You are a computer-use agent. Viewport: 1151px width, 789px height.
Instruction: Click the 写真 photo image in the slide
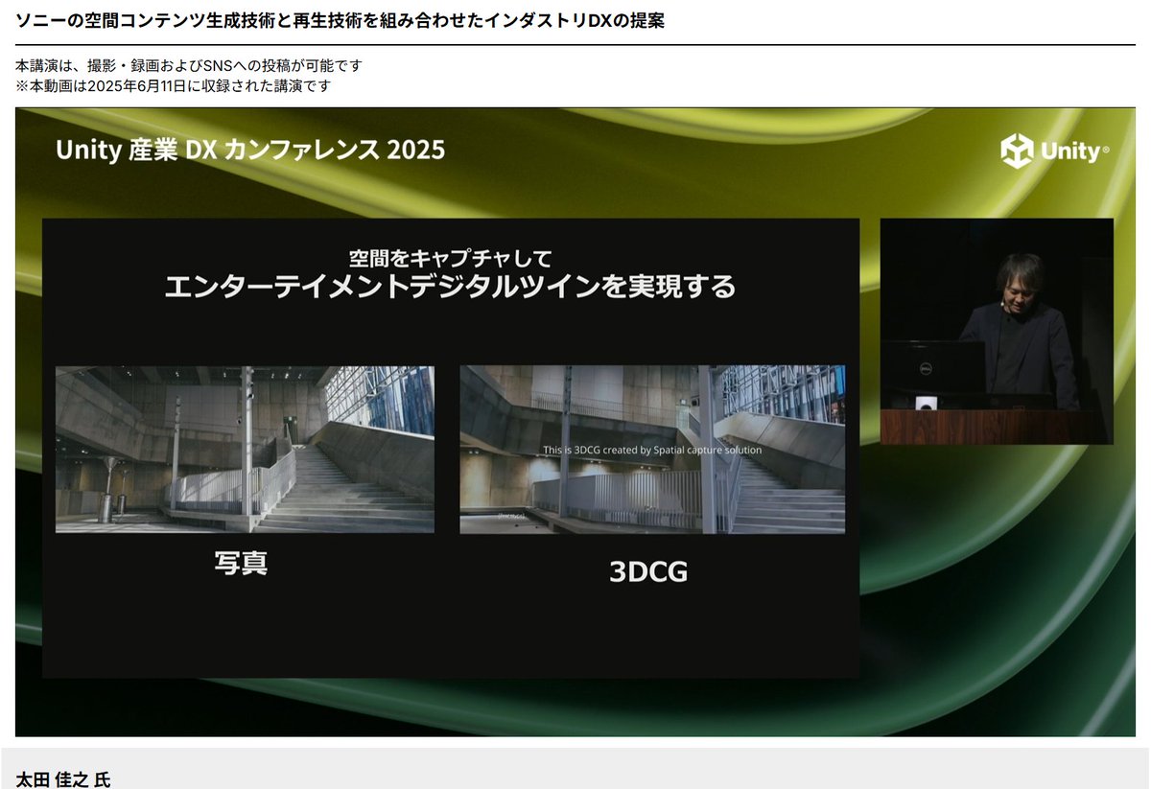coord(245,449)
